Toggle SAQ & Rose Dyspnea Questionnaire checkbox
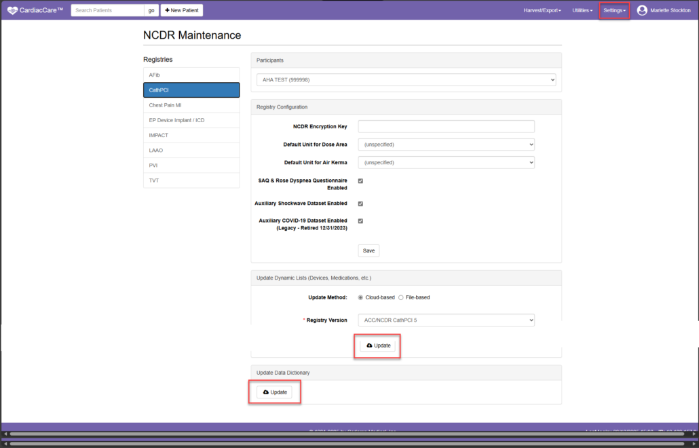 (x=360, y=181)
